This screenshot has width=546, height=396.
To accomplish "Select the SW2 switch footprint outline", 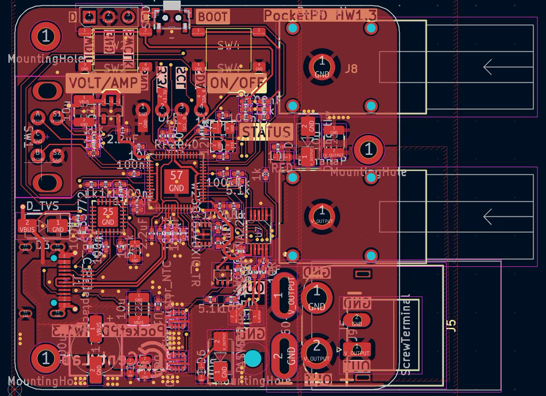I will [x=115, y=50].
